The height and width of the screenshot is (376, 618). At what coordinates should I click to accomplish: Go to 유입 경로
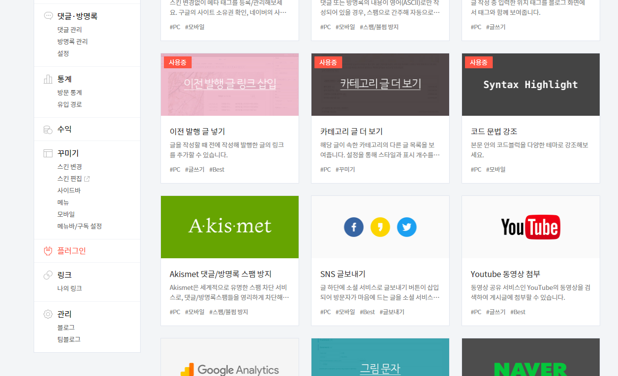pos(69,104)
